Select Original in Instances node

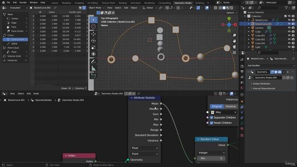(217, 106)
